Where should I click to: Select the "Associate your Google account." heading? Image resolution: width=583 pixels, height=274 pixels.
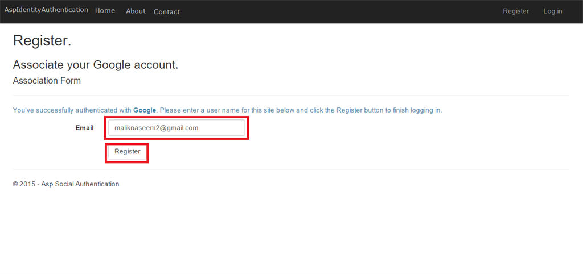[x=96, y=65]
